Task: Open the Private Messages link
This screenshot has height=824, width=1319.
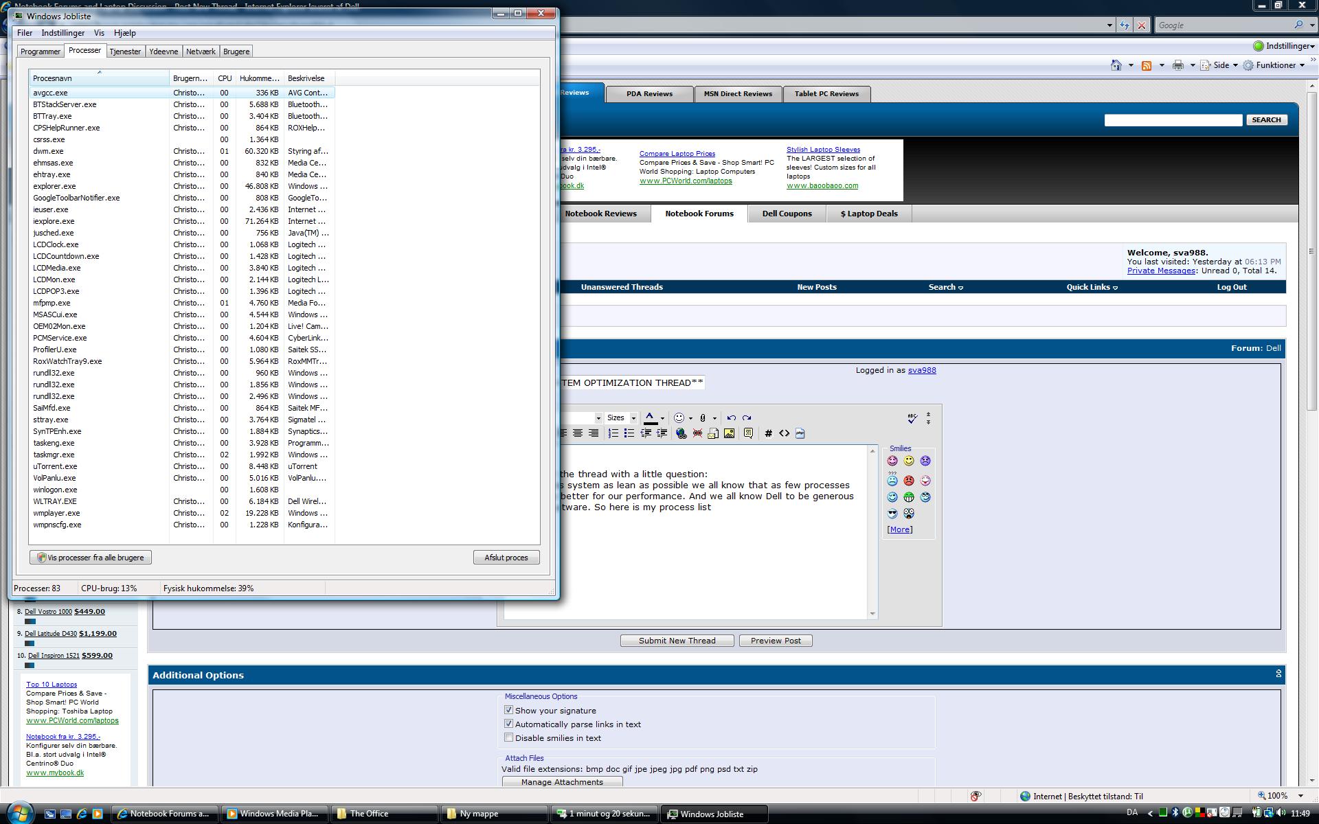Action: [1161, 271]
